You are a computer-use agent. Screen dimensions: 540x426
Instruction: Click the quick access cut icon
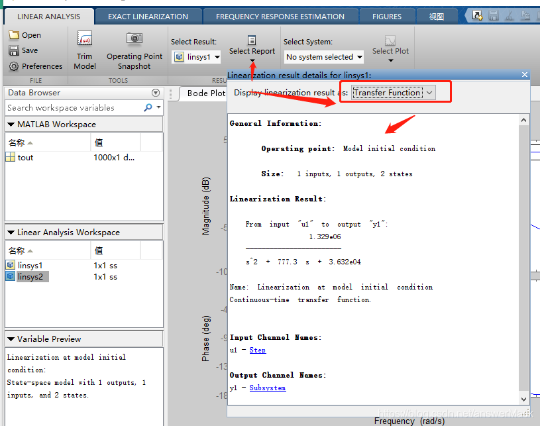510,15
